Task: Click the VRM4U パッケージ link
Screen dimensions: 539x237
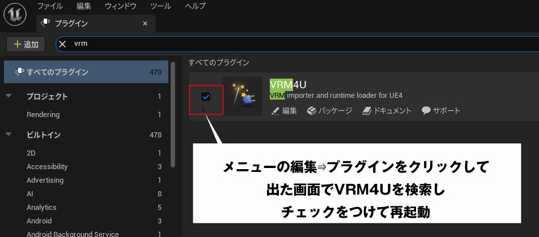Action: click(330, 111)
